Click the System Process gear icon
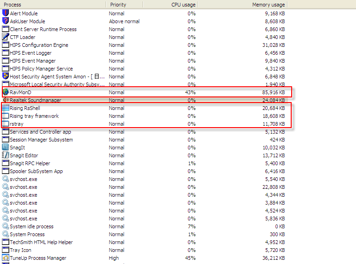356x264 pixels. (x=6, y=234)
